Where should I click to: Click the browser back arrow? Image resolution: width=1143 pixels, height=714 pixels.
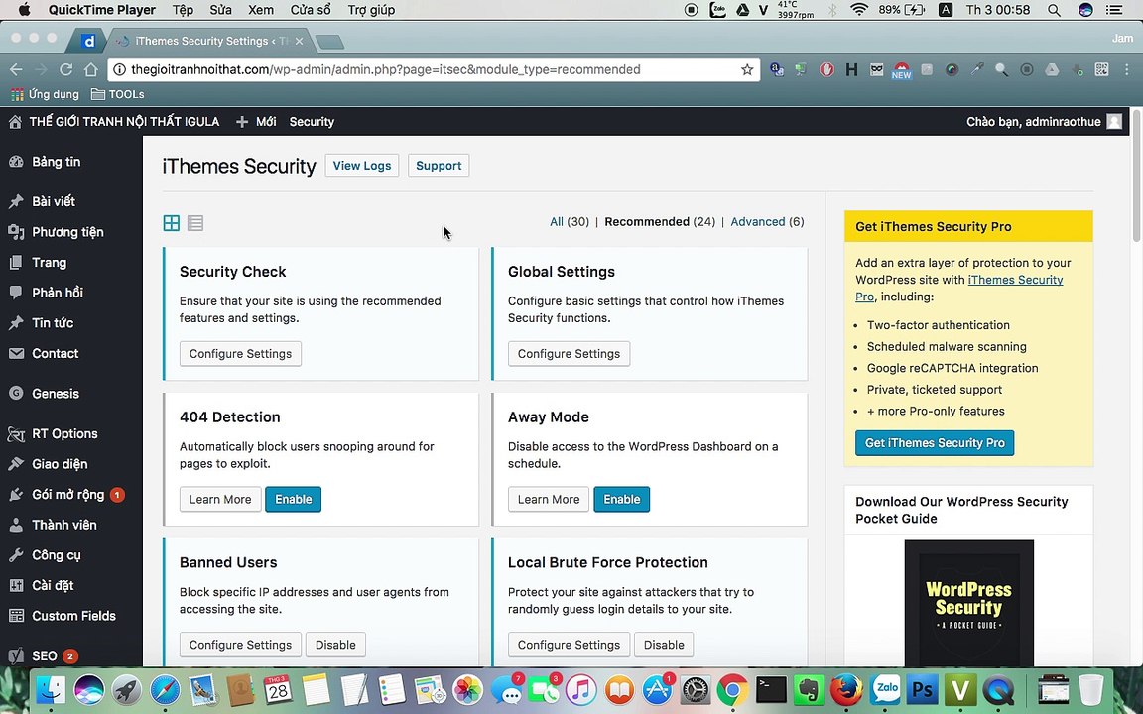point(16,70)
